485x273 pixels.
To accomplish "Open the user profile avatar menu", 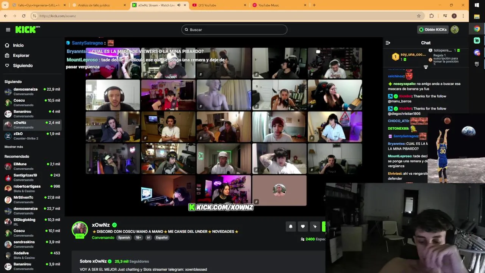I will [455, 30].
